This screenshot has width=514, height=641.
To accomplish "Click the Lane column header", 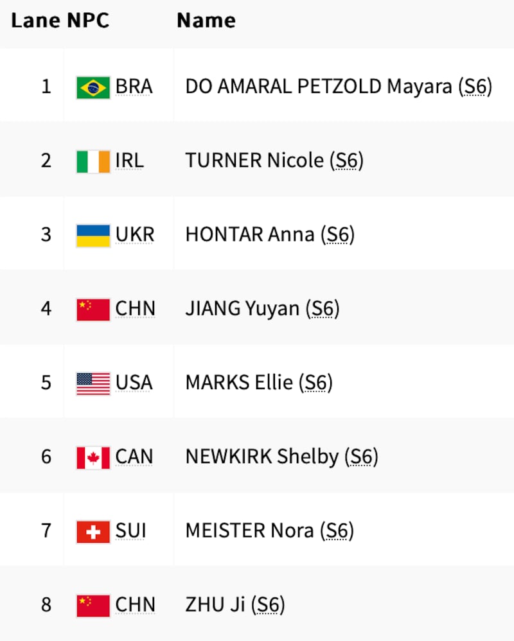I will pyautogui.click(x=35, y=21).
